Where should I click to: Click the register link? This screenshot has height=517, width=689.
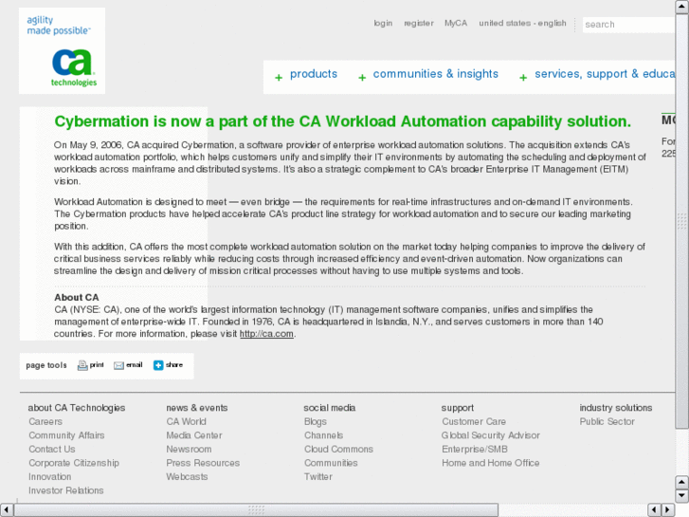coord(419,23)
